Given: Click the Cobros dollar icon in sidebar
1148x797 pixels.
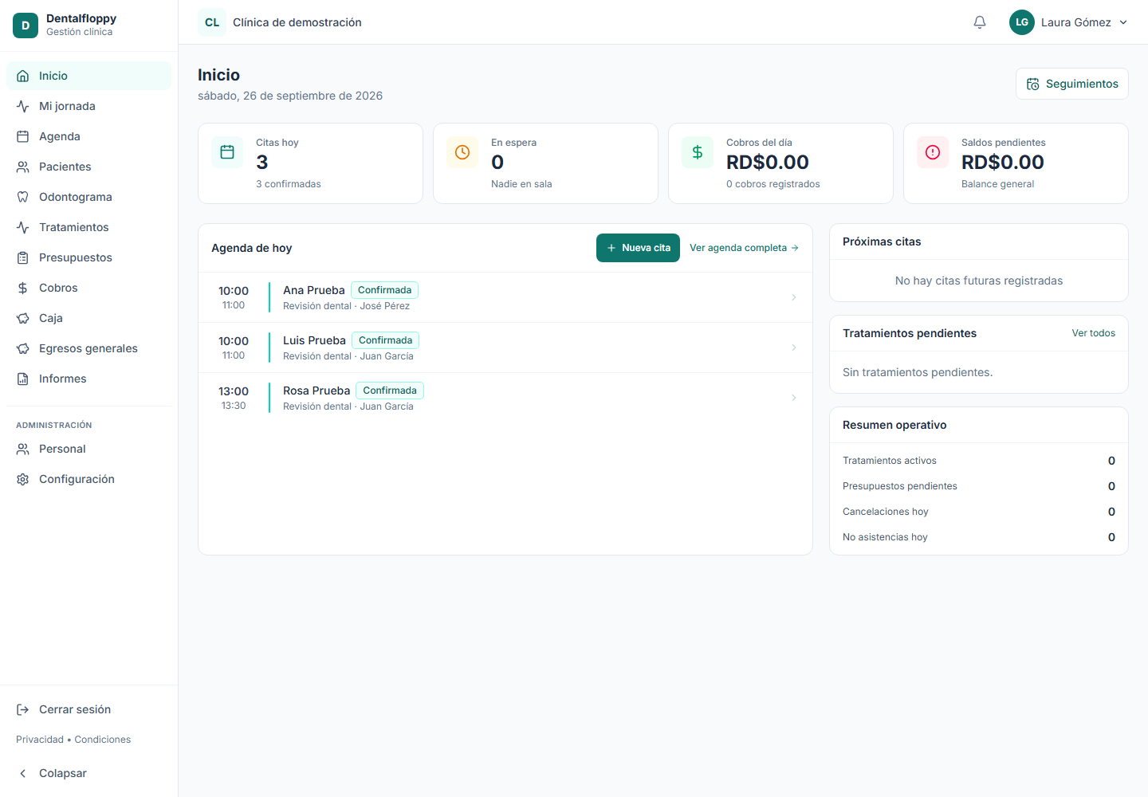Looking at the screenshot, I should [x=23, y=288].
